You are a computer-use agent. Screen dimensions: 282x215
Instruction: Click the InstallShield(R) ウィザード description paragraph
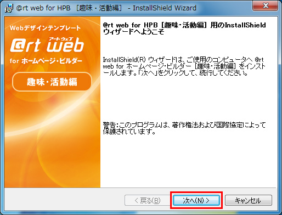pyautogui.click(x=184, y=66)
